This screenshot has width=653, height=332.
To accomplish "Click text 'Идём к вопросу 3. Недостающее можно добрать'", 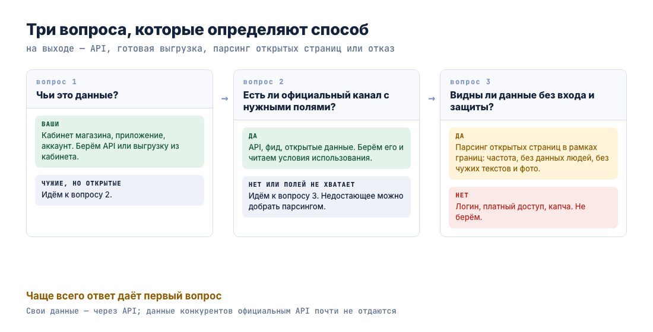I will point(326,201).
